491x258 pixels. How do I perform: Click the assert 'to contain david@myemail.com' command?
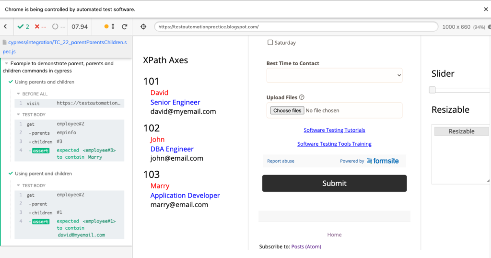pyautogui.click(x=69, y=228)
